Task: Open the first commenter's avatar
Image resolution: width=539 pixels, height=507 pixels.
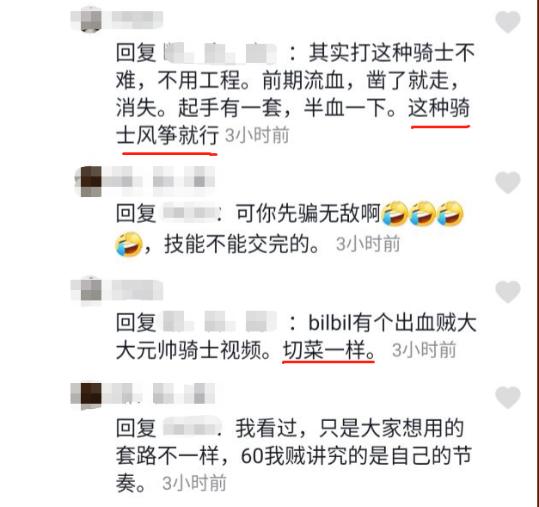Action: (90, 20)
